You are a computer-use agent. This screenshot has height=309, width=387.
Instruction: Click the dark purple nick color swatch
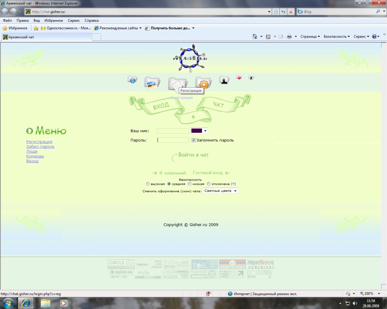click(x=196, y=131)
